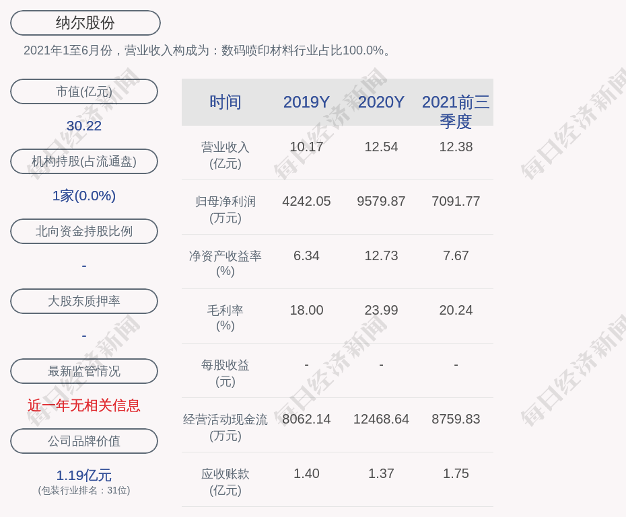Open the 北向资金持股比例 label
This screenshot has height=517, width=626.
84,231
